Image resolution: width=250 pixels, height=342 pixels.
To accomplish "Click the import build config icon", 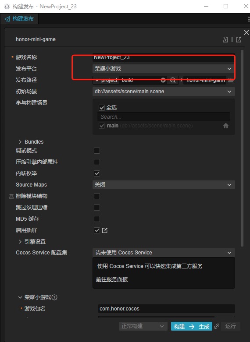I will point(225,39).
